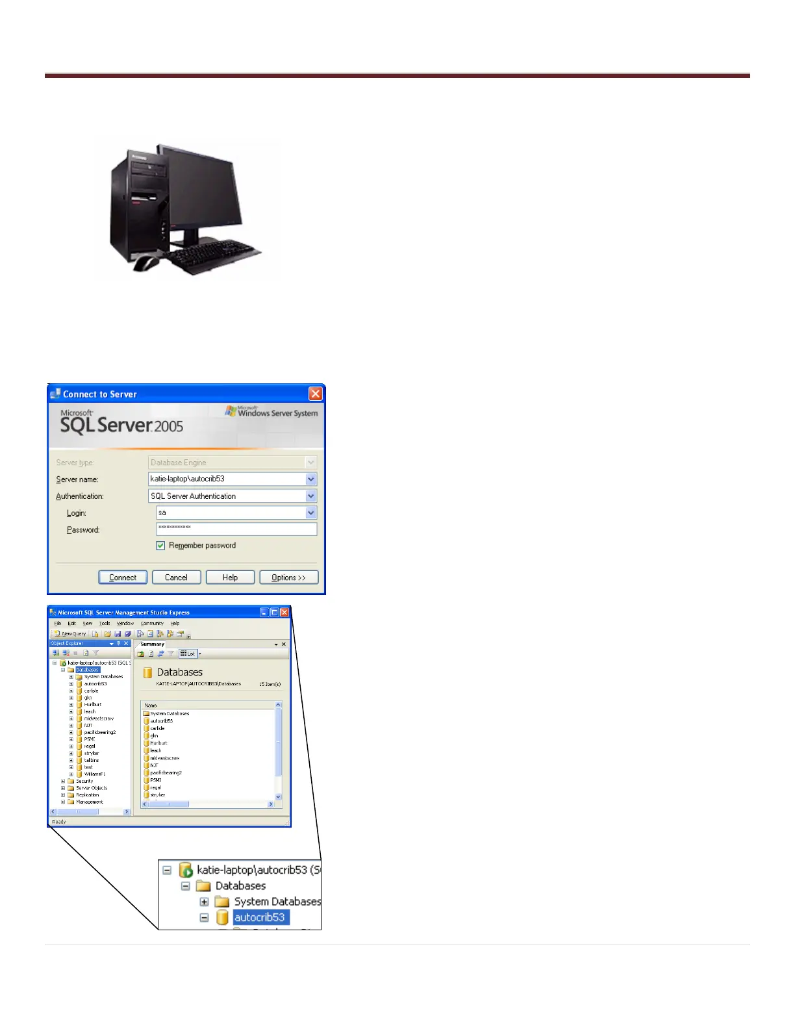Click the Name column header in Summary list
795x1029 pixels.
point(208,705)
